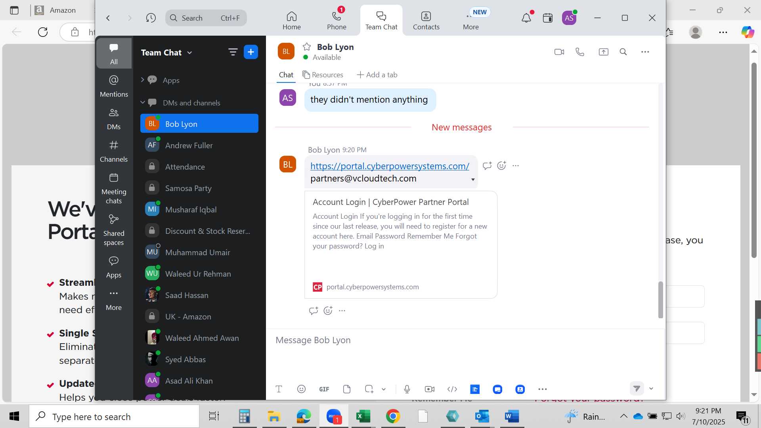Image resolution: width=761 pixels, height=428 pixels.
Task: Open the text formatting tool
Action: click(279, 389)
